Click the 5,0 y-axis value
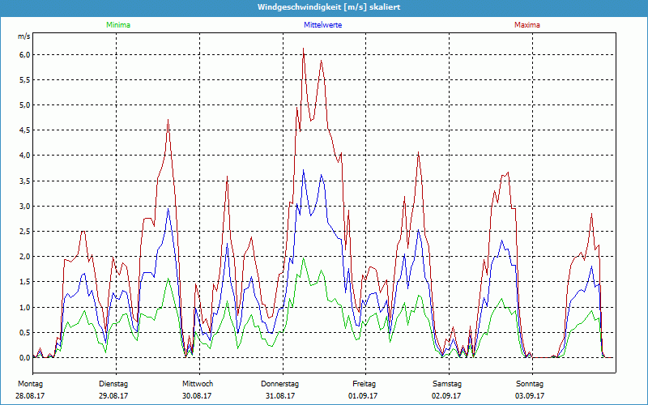Screen dimensions: 648x405 (x=23, y=105)
